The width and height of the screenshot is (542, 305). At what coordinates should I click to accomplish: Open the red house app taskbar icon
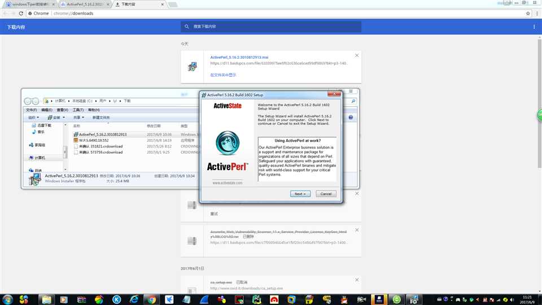click(x=274, y=299)
